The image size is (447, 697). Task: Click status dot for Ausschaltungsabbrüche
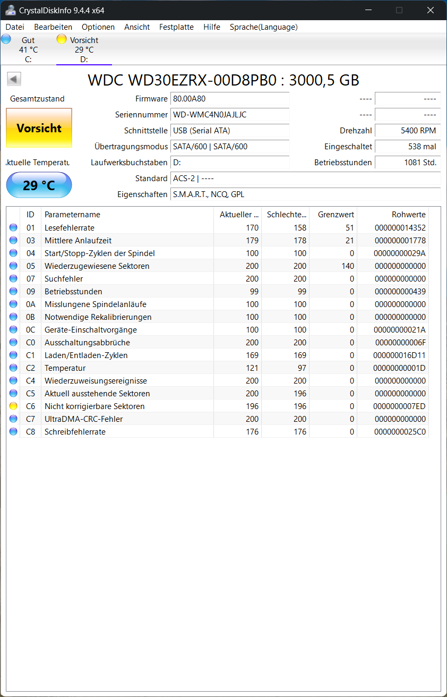point(13,343)
